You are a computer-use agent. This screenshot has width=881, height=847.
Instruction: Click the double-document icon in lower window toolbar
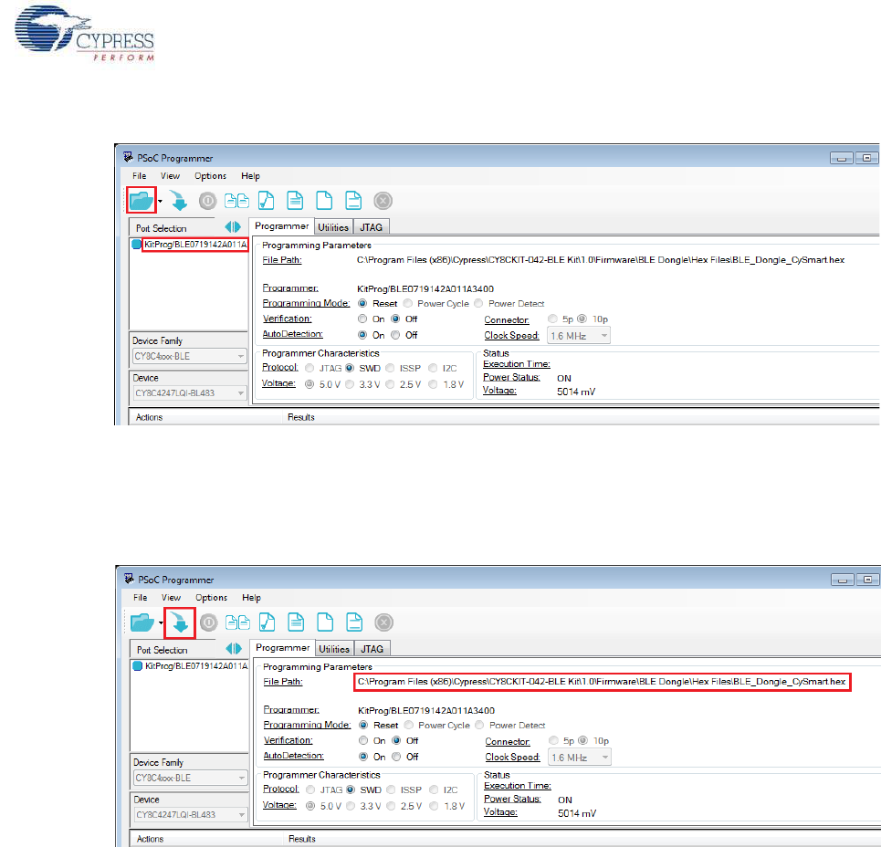(x=237, y=622)
